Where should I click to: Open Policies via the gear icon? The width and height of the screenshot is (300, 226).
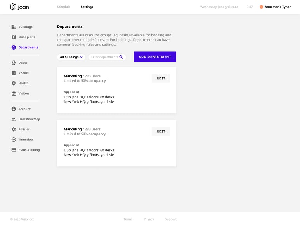click(14, 129)
